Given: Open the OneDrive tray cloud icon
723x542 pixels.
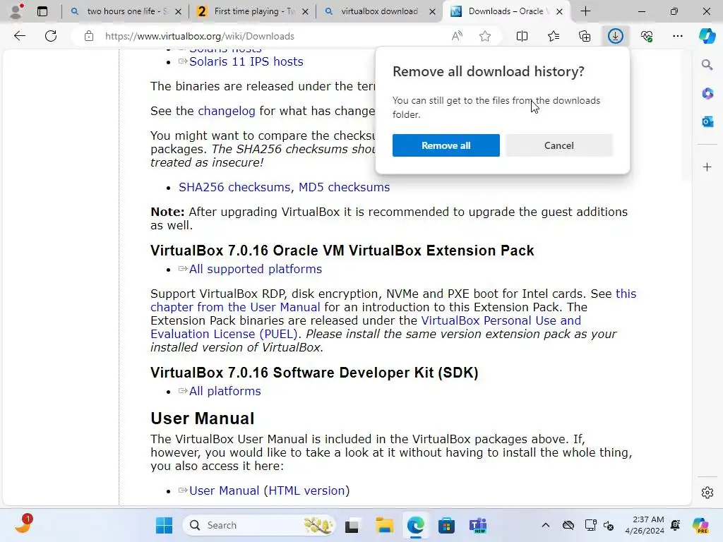Looking at the screenshot, I should click(568, 525).
